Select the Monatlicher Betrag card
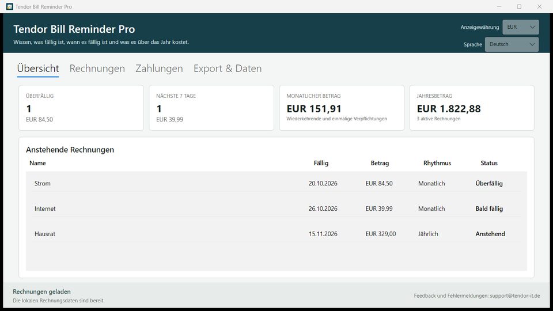Screen dimensions: 553x311 click(x=342, y=108)
